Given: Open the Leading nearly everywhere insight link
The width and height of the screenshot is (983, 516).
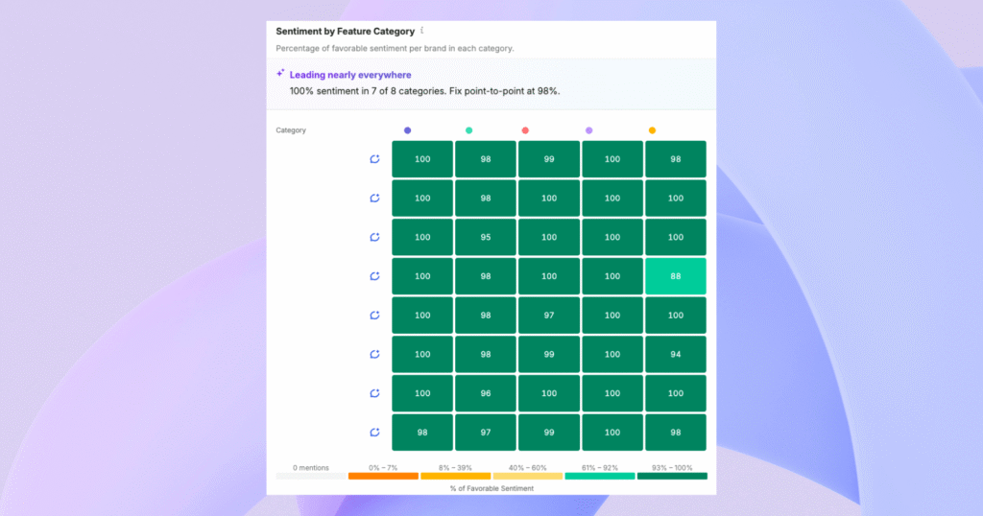Looking at the screenshot, I should pos(350,75).
